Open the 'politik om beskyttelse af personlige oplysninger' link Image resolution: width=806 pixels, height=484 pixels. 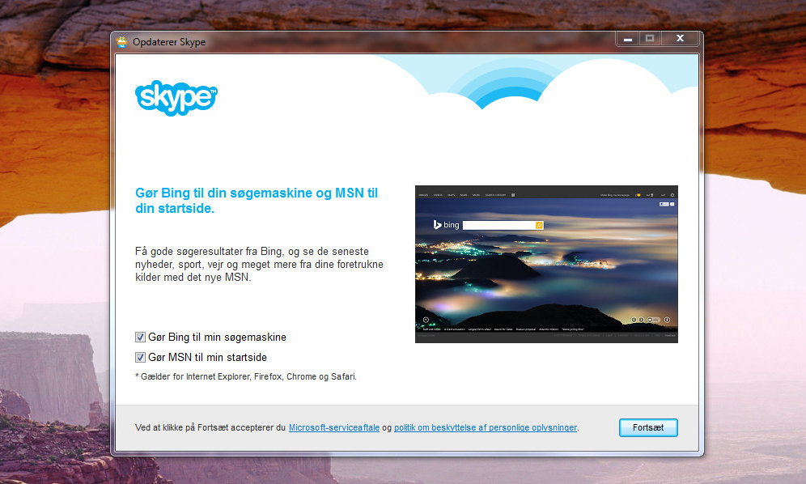(x=486, y=427)
